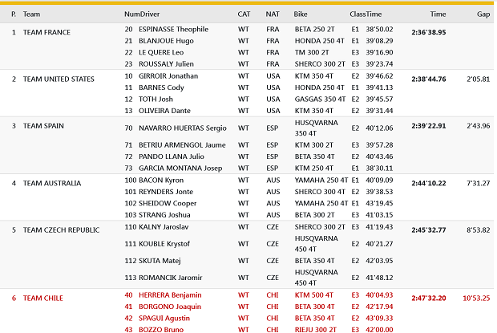Click the CAT column header
497x333 pixels.
(x=244, y=14)
